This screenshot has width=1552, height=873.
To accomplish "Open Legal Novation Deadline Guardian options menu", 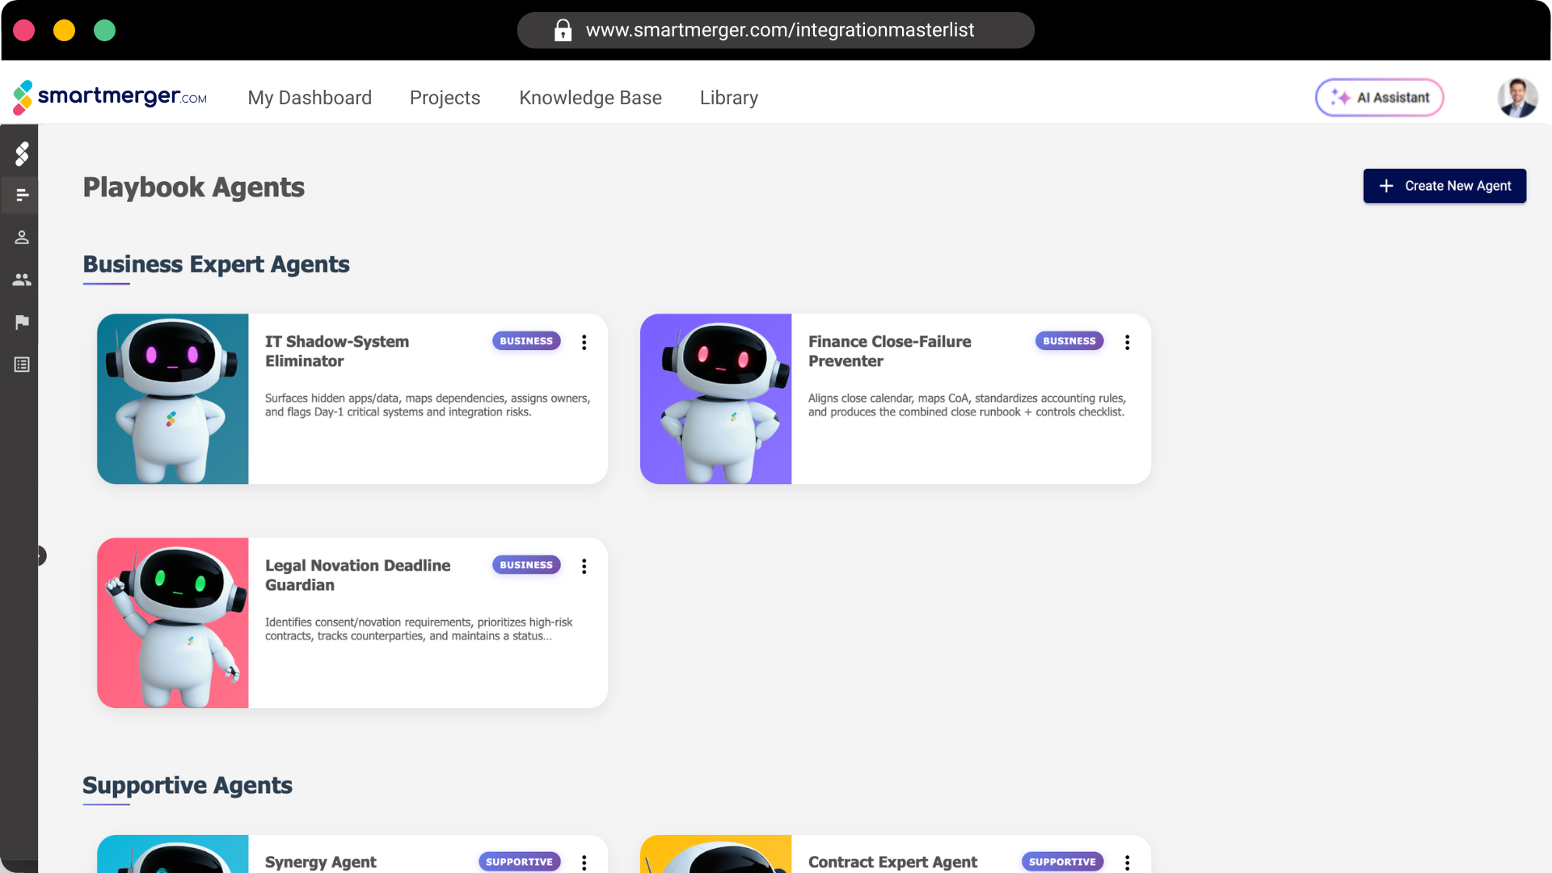I will point(584,566).
